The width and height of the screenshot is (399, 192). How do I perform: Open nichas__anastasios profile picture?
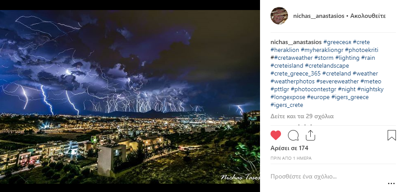pos(279,16)
